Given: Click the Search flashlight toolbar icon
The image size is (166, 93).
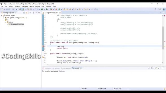Looking at the screenshot, I should [x=70, y=9].
